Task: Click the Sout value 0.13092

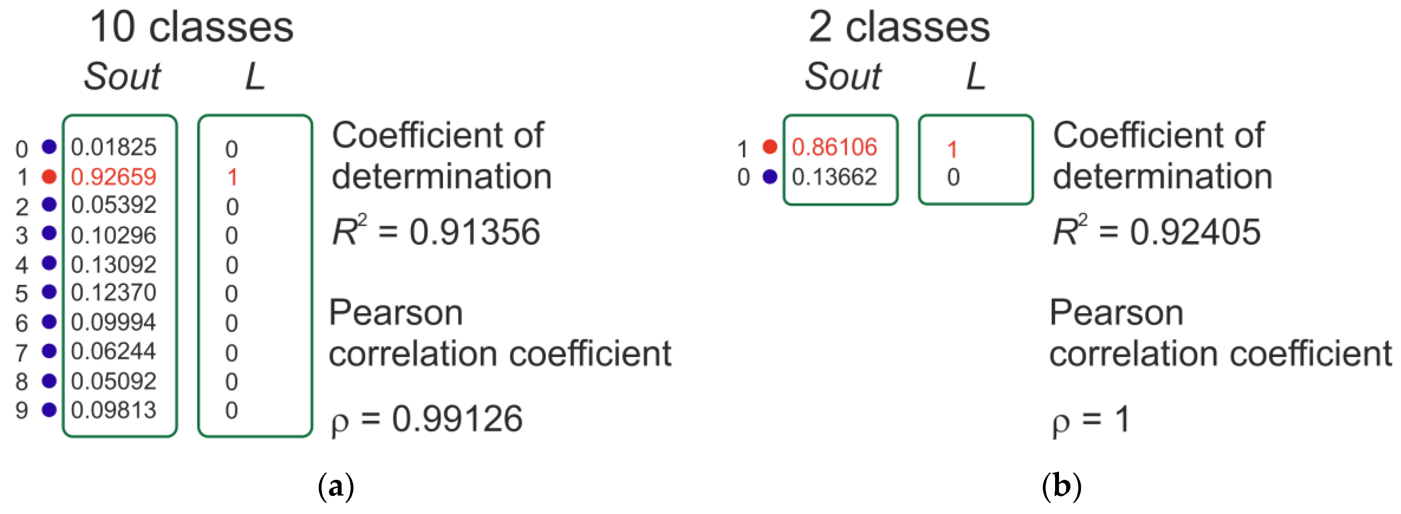Action: 114,264
